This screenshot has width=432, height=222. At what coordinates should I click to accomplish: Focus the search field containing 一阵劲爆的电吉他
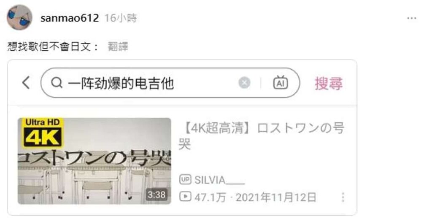(170, 83)
